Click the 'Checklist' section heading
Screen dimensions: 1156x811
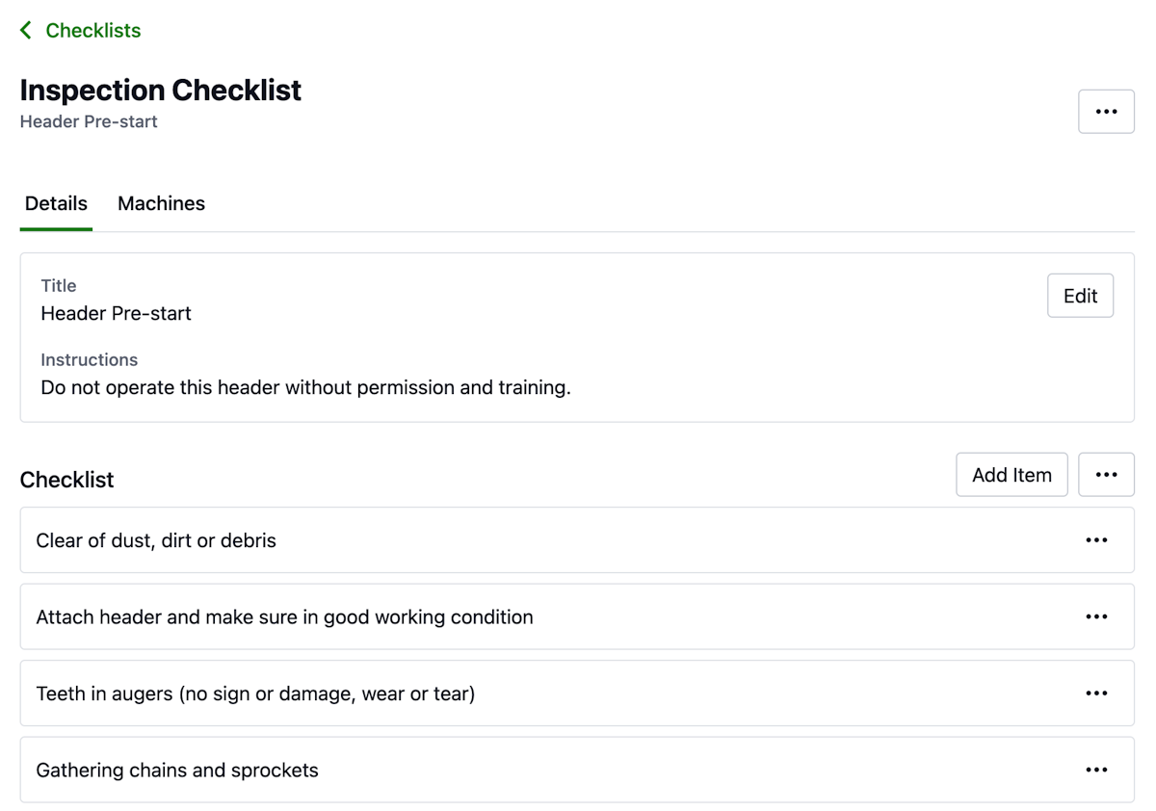tap(66, 479)
